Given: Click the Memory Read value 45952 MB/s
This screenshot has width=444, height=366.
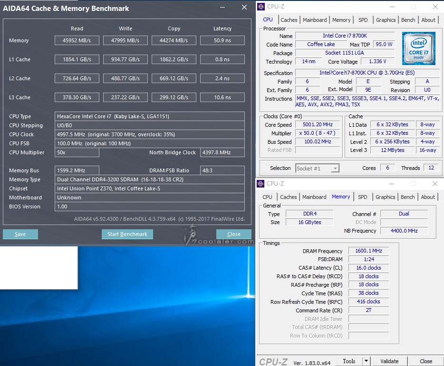Looking at the screenshot, I should point(77,40).
